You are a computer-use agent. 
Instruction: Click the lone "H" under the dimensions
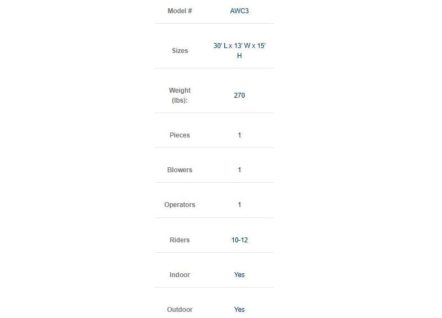pyautogui.click(x=239, y=56)
